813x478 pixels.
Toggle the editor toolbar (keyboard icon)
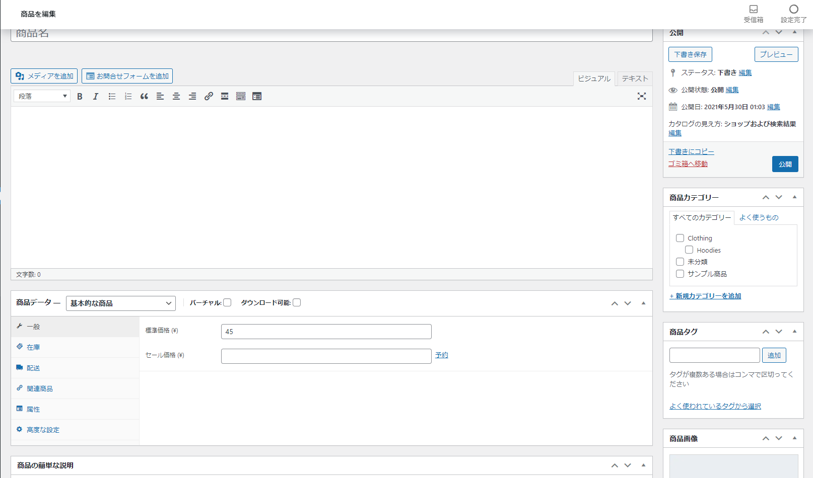[x=241, y=96]
